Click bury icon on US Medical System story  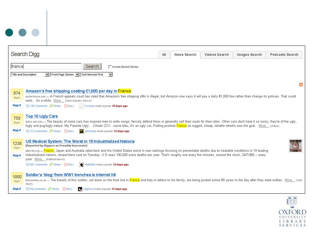pos(66,164)
